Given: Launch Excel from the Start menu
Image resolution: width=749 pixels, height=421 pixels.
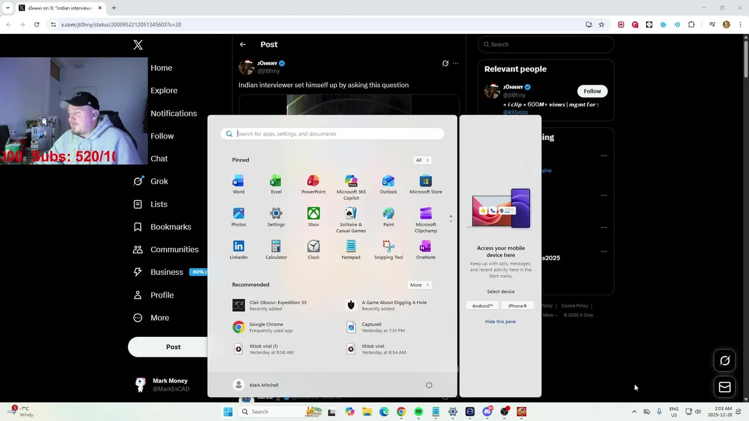Looking at the screenshot, I should 276,184.
